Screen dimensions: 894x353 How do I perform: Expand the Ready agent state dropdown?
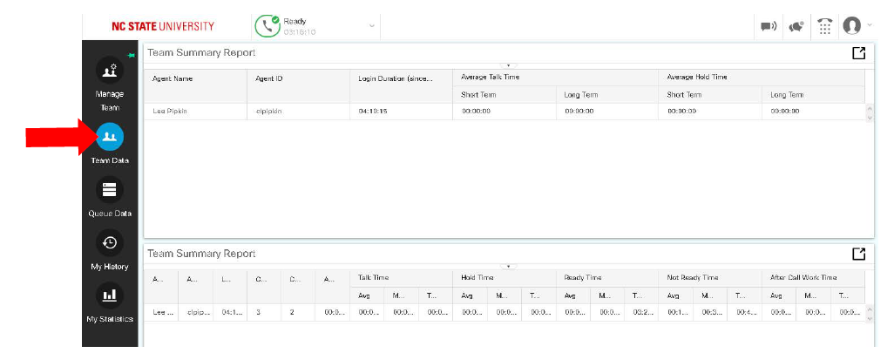click(372, 26)
